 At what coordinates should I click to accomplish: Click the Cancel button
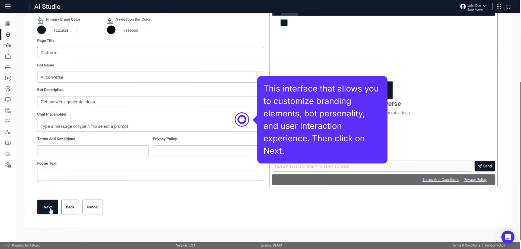92,207
